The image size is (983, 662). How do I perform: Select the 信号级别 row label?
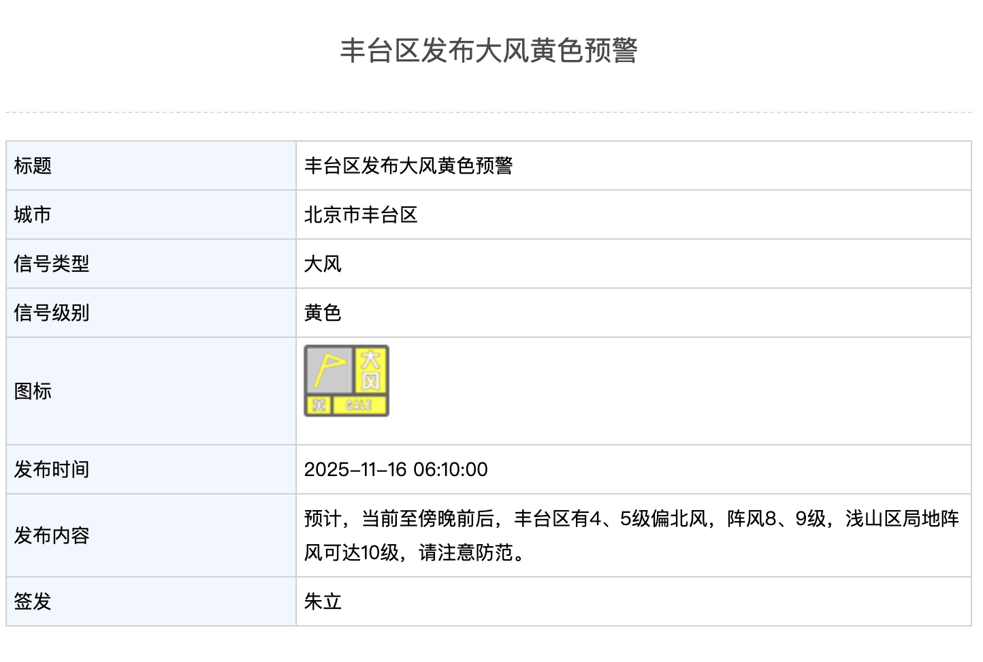[52, 313]
